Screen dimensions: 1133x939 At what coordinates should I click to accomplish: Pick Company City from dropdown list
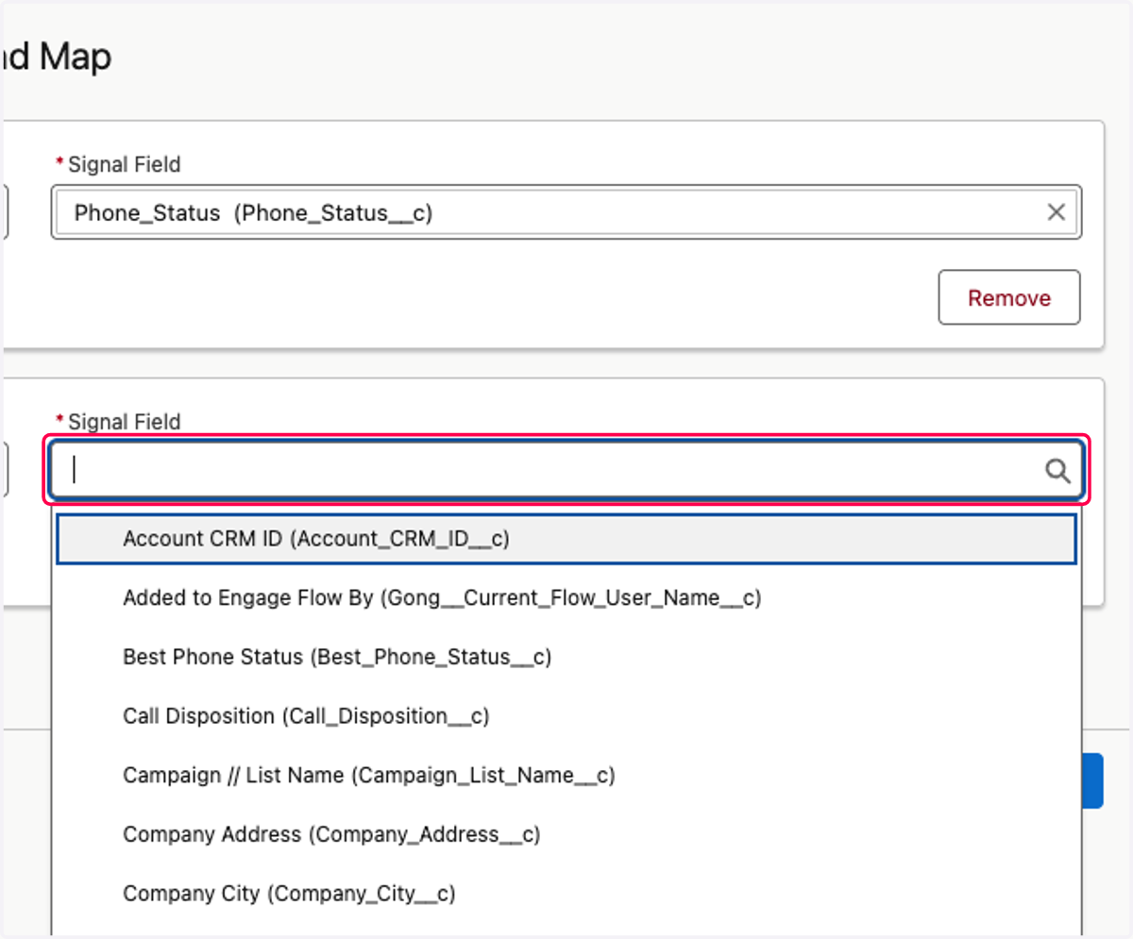(566, 894)
